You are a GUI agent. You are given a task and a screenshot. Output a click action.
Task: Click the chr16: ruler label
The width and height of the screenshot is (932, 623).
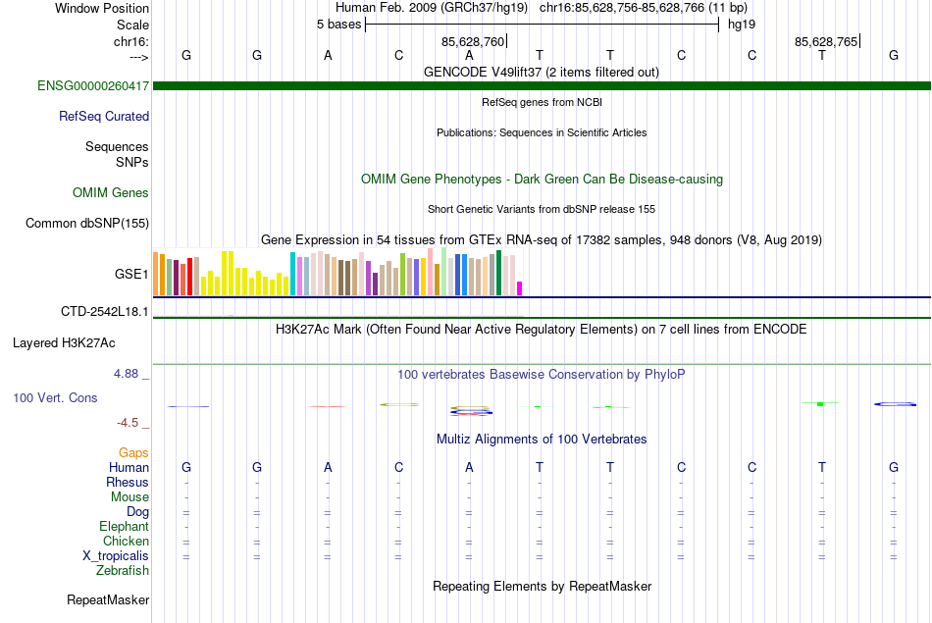131,42
